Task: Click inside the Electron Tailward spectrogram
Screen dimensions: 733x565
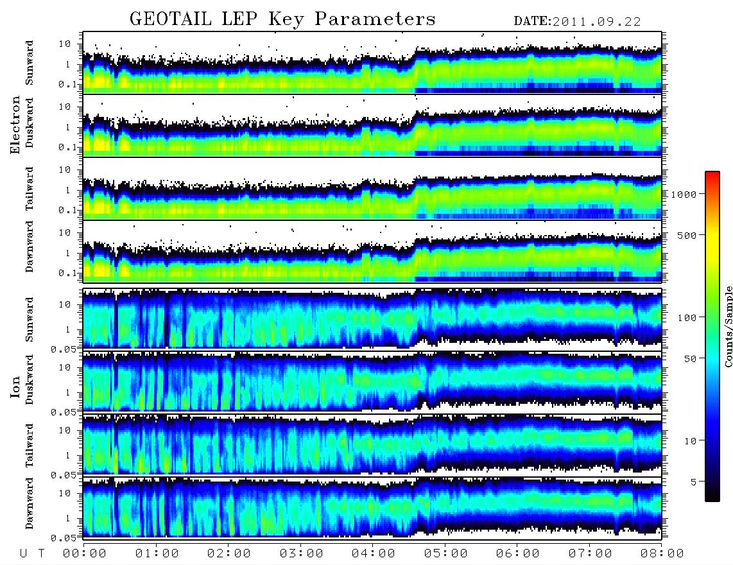Action: coord(372,189)
